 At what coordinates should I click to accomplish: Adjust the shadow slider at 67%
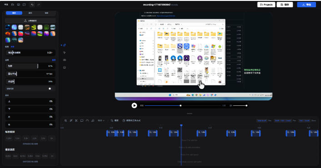click(30, 66)
